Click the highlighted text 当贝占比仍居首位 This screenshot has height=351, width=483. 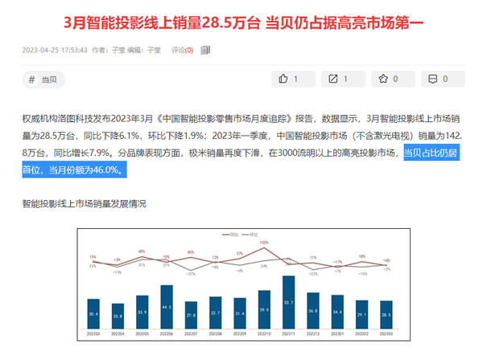click(431, 153)
